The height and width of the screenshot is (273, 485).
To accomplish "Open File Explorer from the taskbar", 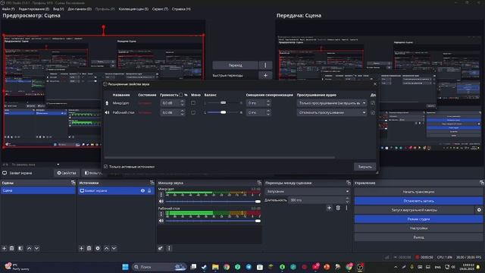I will 215,267.
